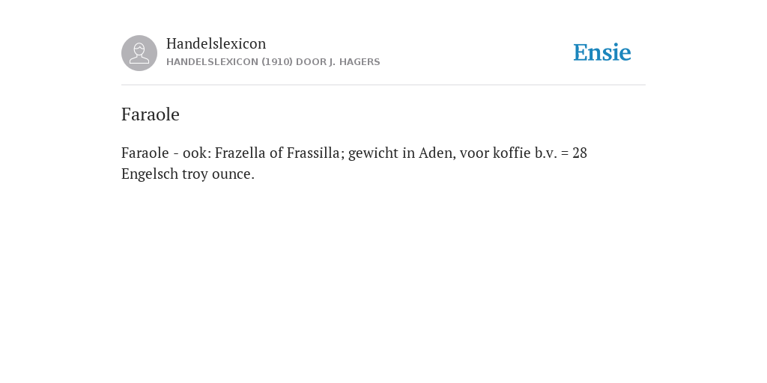Click the Faraole heading
Viewport: 767px width, 383px height.
[150, 114]
